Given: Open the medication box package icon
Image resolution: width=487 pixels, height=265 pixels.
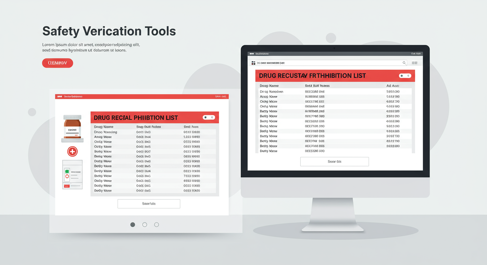Looking at the screenshot, I should pos(72,175).
